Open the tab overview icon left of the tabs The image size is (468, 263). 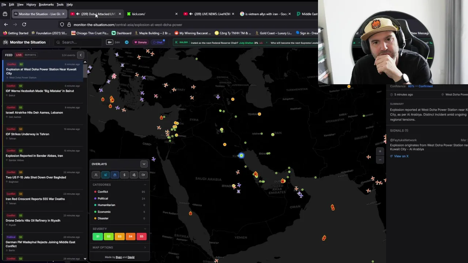[5, 14]
